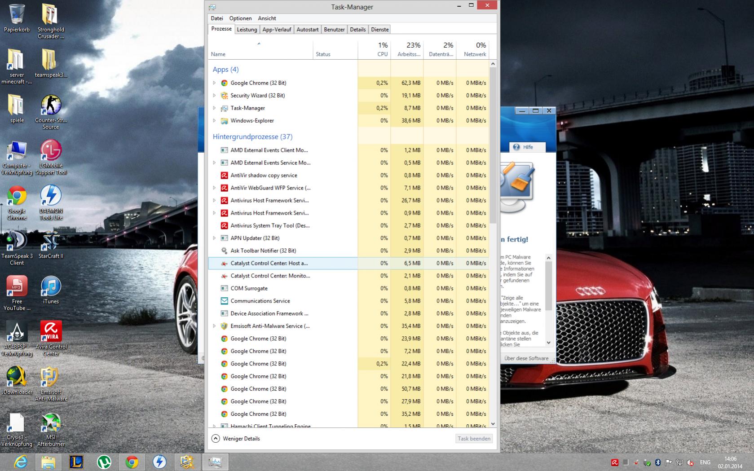
Task: Click Hilfe in the background window
Action: pos(528,147)
